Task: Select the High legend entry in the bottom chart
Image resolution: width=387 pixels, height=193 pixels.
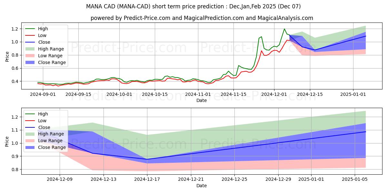Action: point(43,114)
